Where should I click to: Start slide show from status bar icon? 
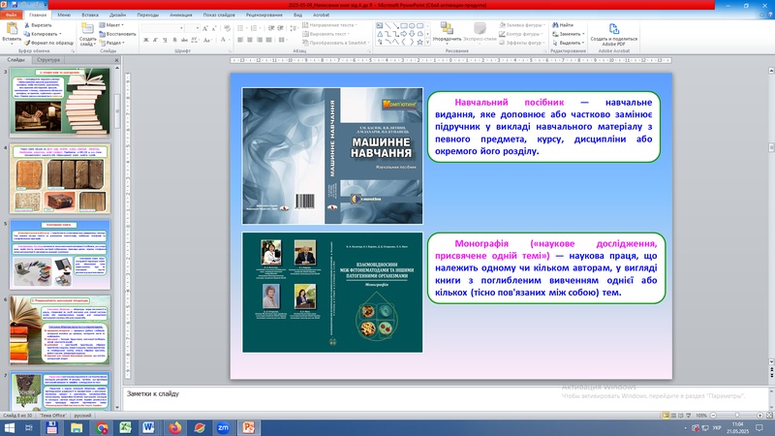click(x=688, y=416)
